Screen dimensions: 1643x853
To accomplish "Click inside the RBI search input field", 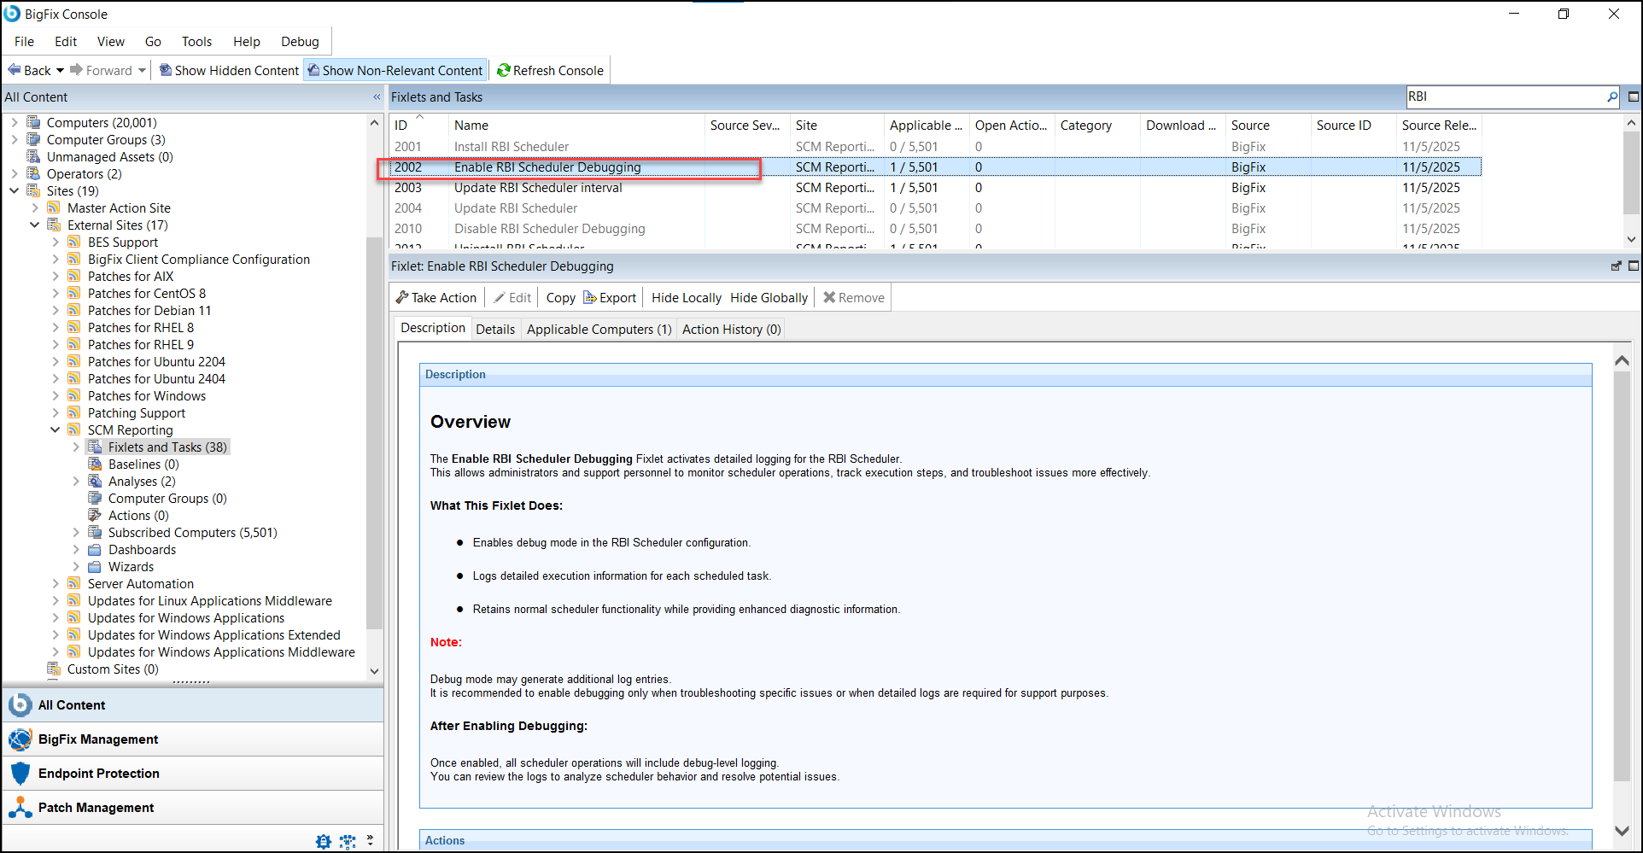I will tap(1503, 96).
